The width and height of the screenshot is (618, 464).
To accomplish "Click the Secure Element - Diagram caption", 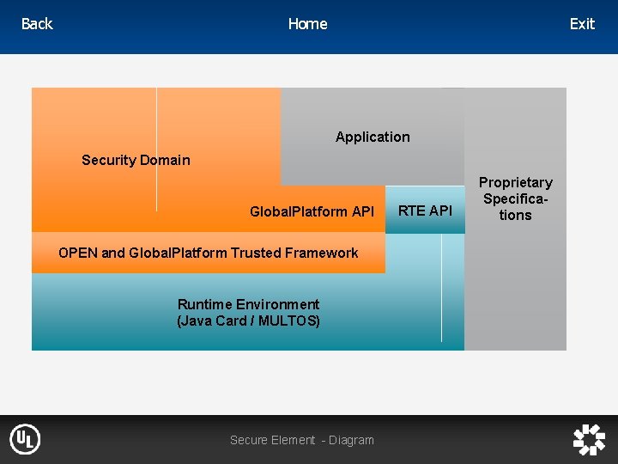I will (302, 440).
